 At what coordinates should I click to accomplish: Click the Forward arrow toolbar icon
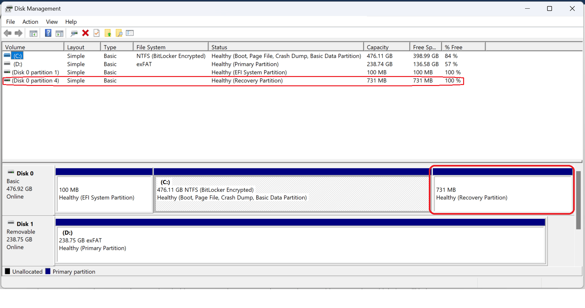[19, 33]
